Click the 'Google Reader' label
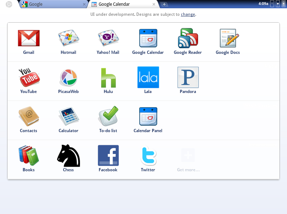Image resolution: width=287 pixels, height=214 pixels. (188, 52)
